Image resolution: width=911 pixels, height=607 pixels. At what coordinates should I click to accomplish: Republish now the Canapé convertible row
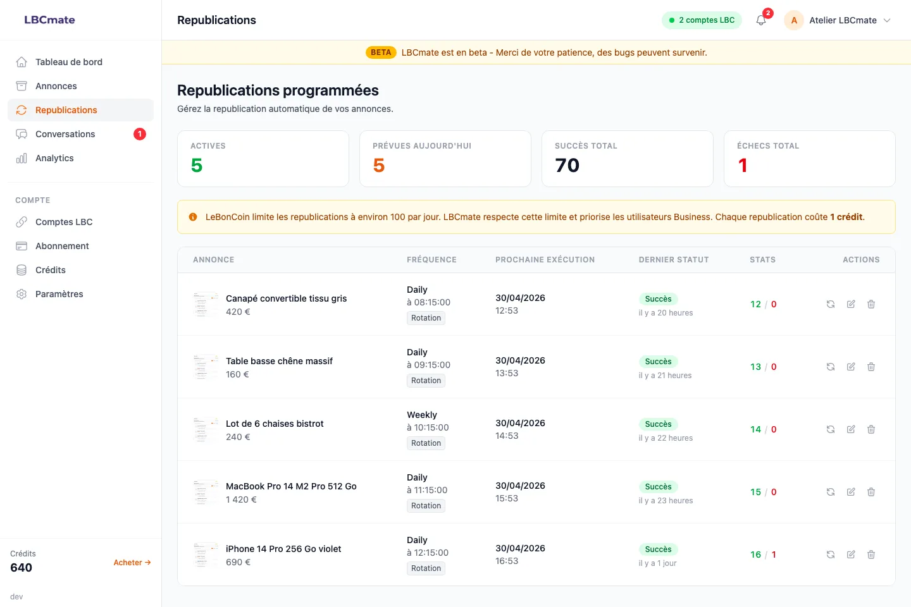point(831,304)
